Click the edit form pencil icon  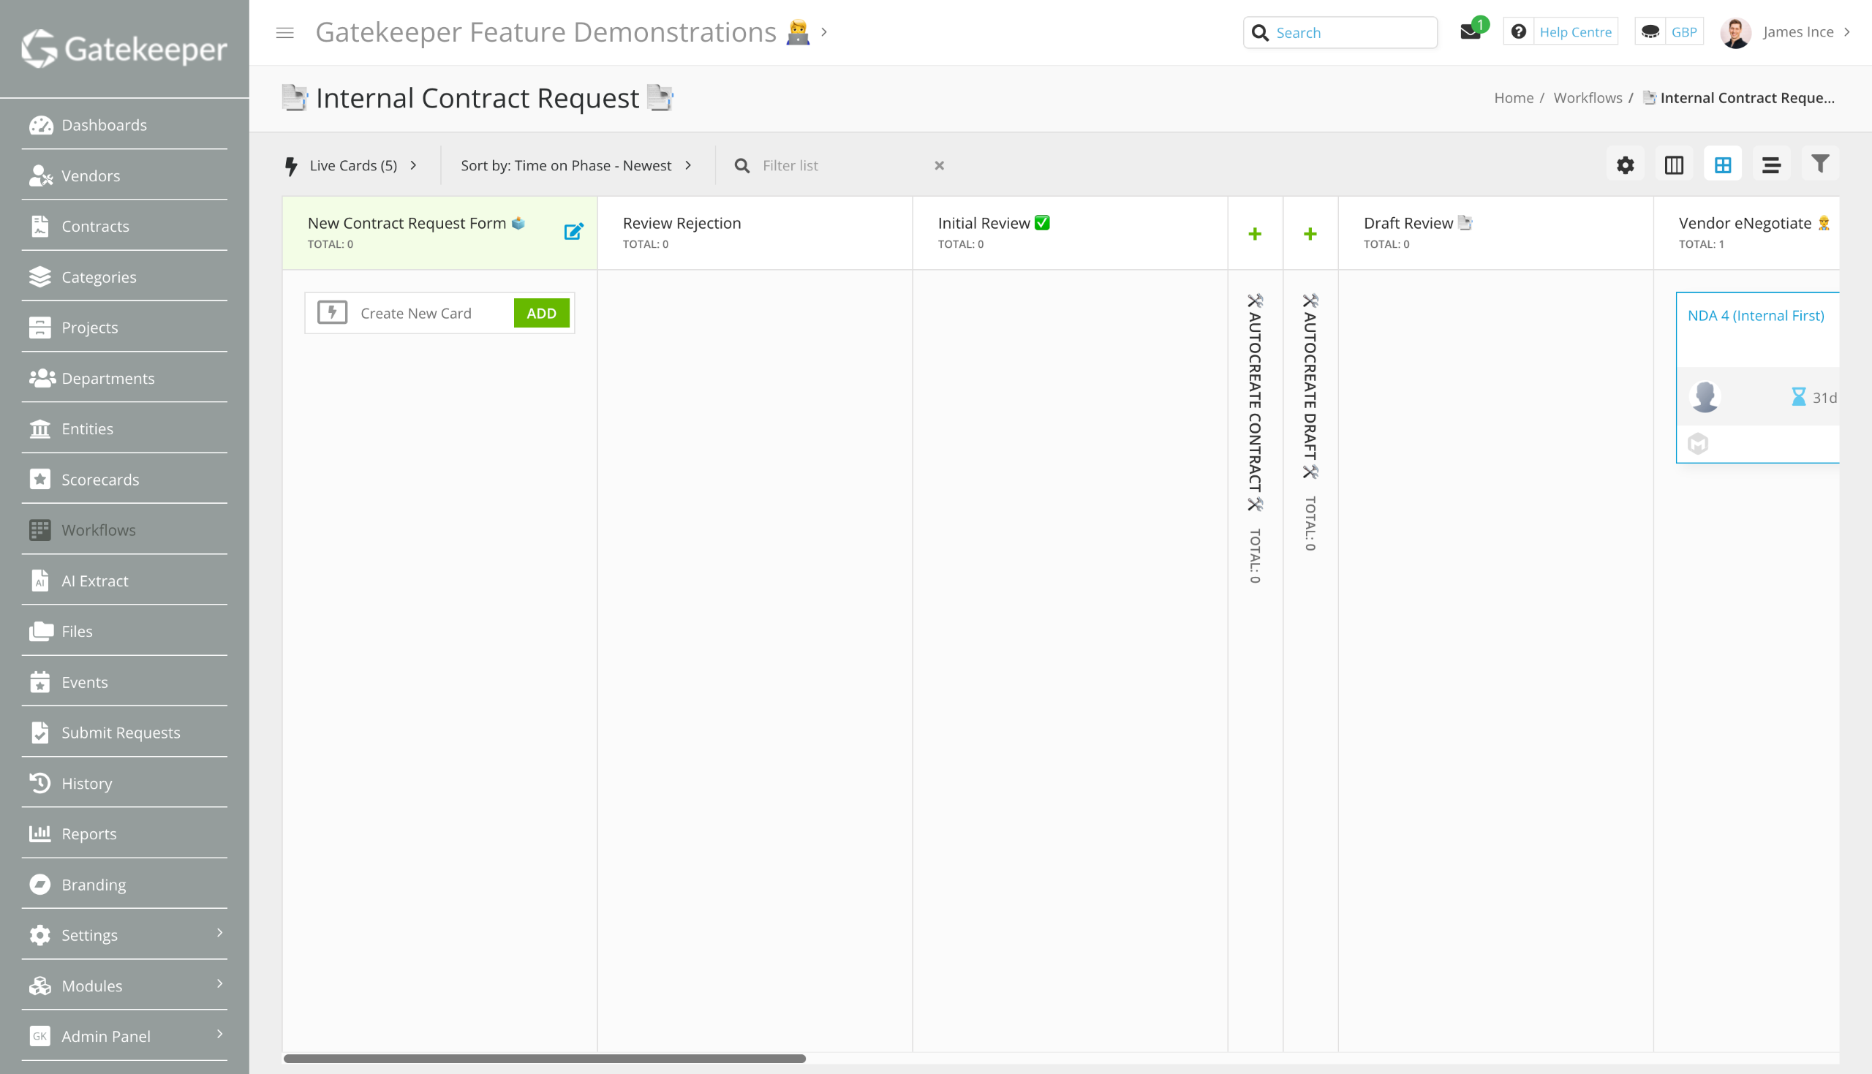[573, 232]
